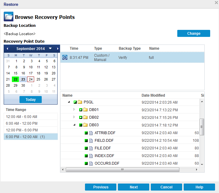The image size is (219, 193).
Task: Toggle the OCCURS.DDF selection checkbox
Action: (x=86, y=163)
